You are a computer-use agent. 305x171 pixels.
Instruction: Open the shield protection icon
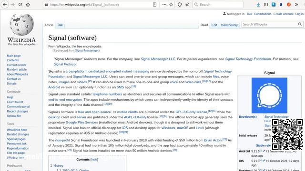point(180,4)
